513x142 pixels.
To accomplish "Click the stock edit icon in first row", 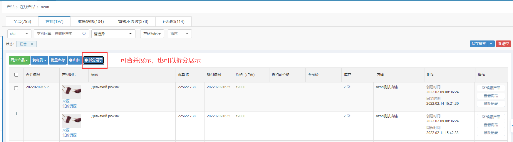I will click(x=349, y=87).
